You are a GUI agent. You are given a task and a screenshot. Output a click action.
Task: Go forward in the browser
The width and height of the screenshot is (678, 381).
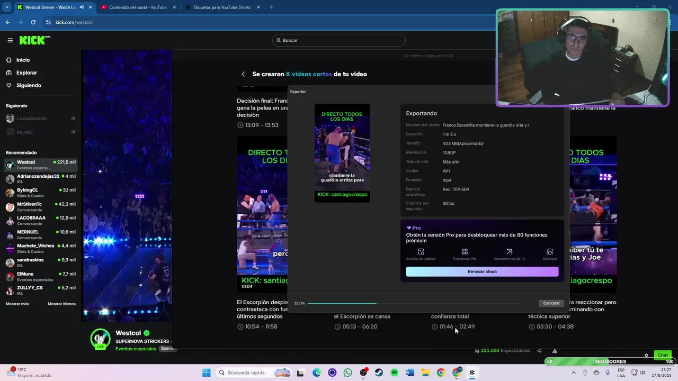20,22
